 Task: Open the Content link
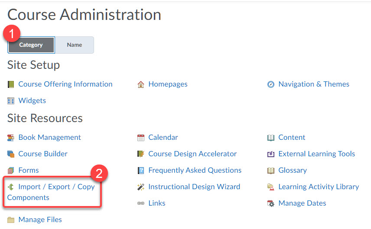(x=292, y=137)
